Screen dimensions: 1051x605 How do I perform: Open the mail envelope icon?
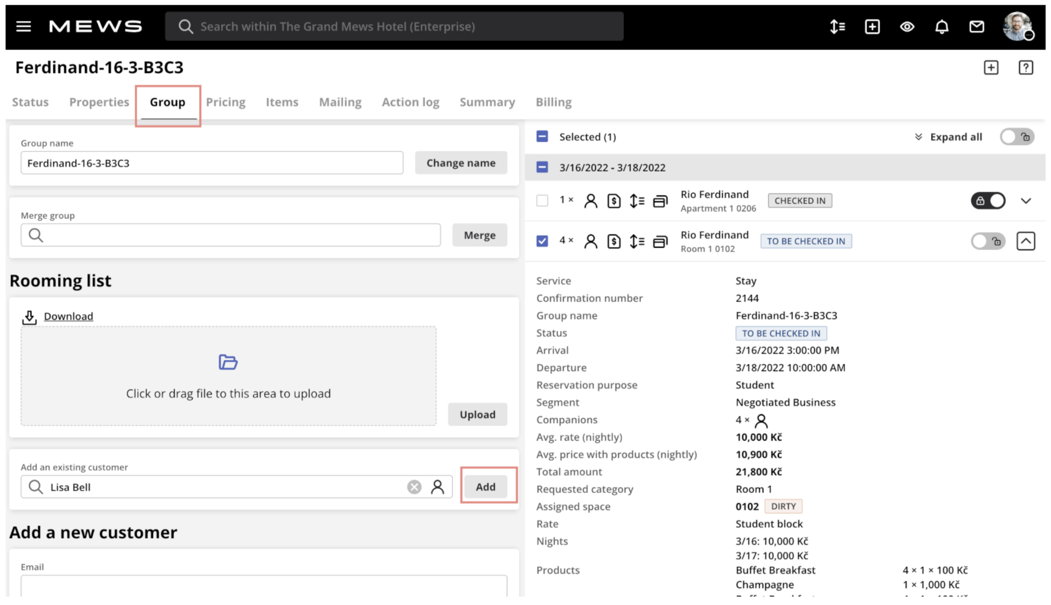point(976,27)
